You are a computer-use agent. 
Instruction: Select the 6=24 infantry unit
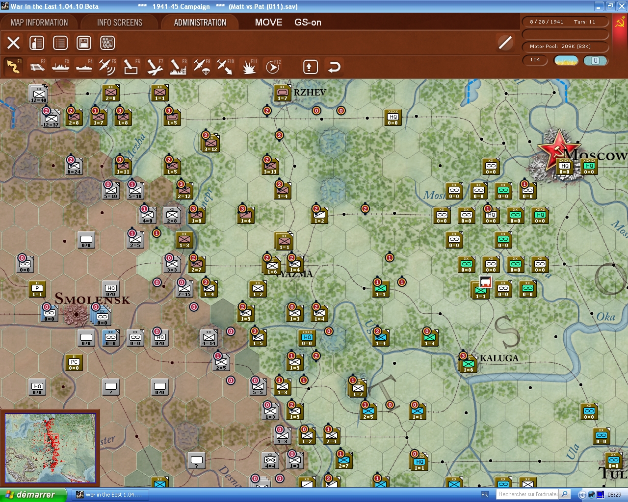tap(74, 166)
